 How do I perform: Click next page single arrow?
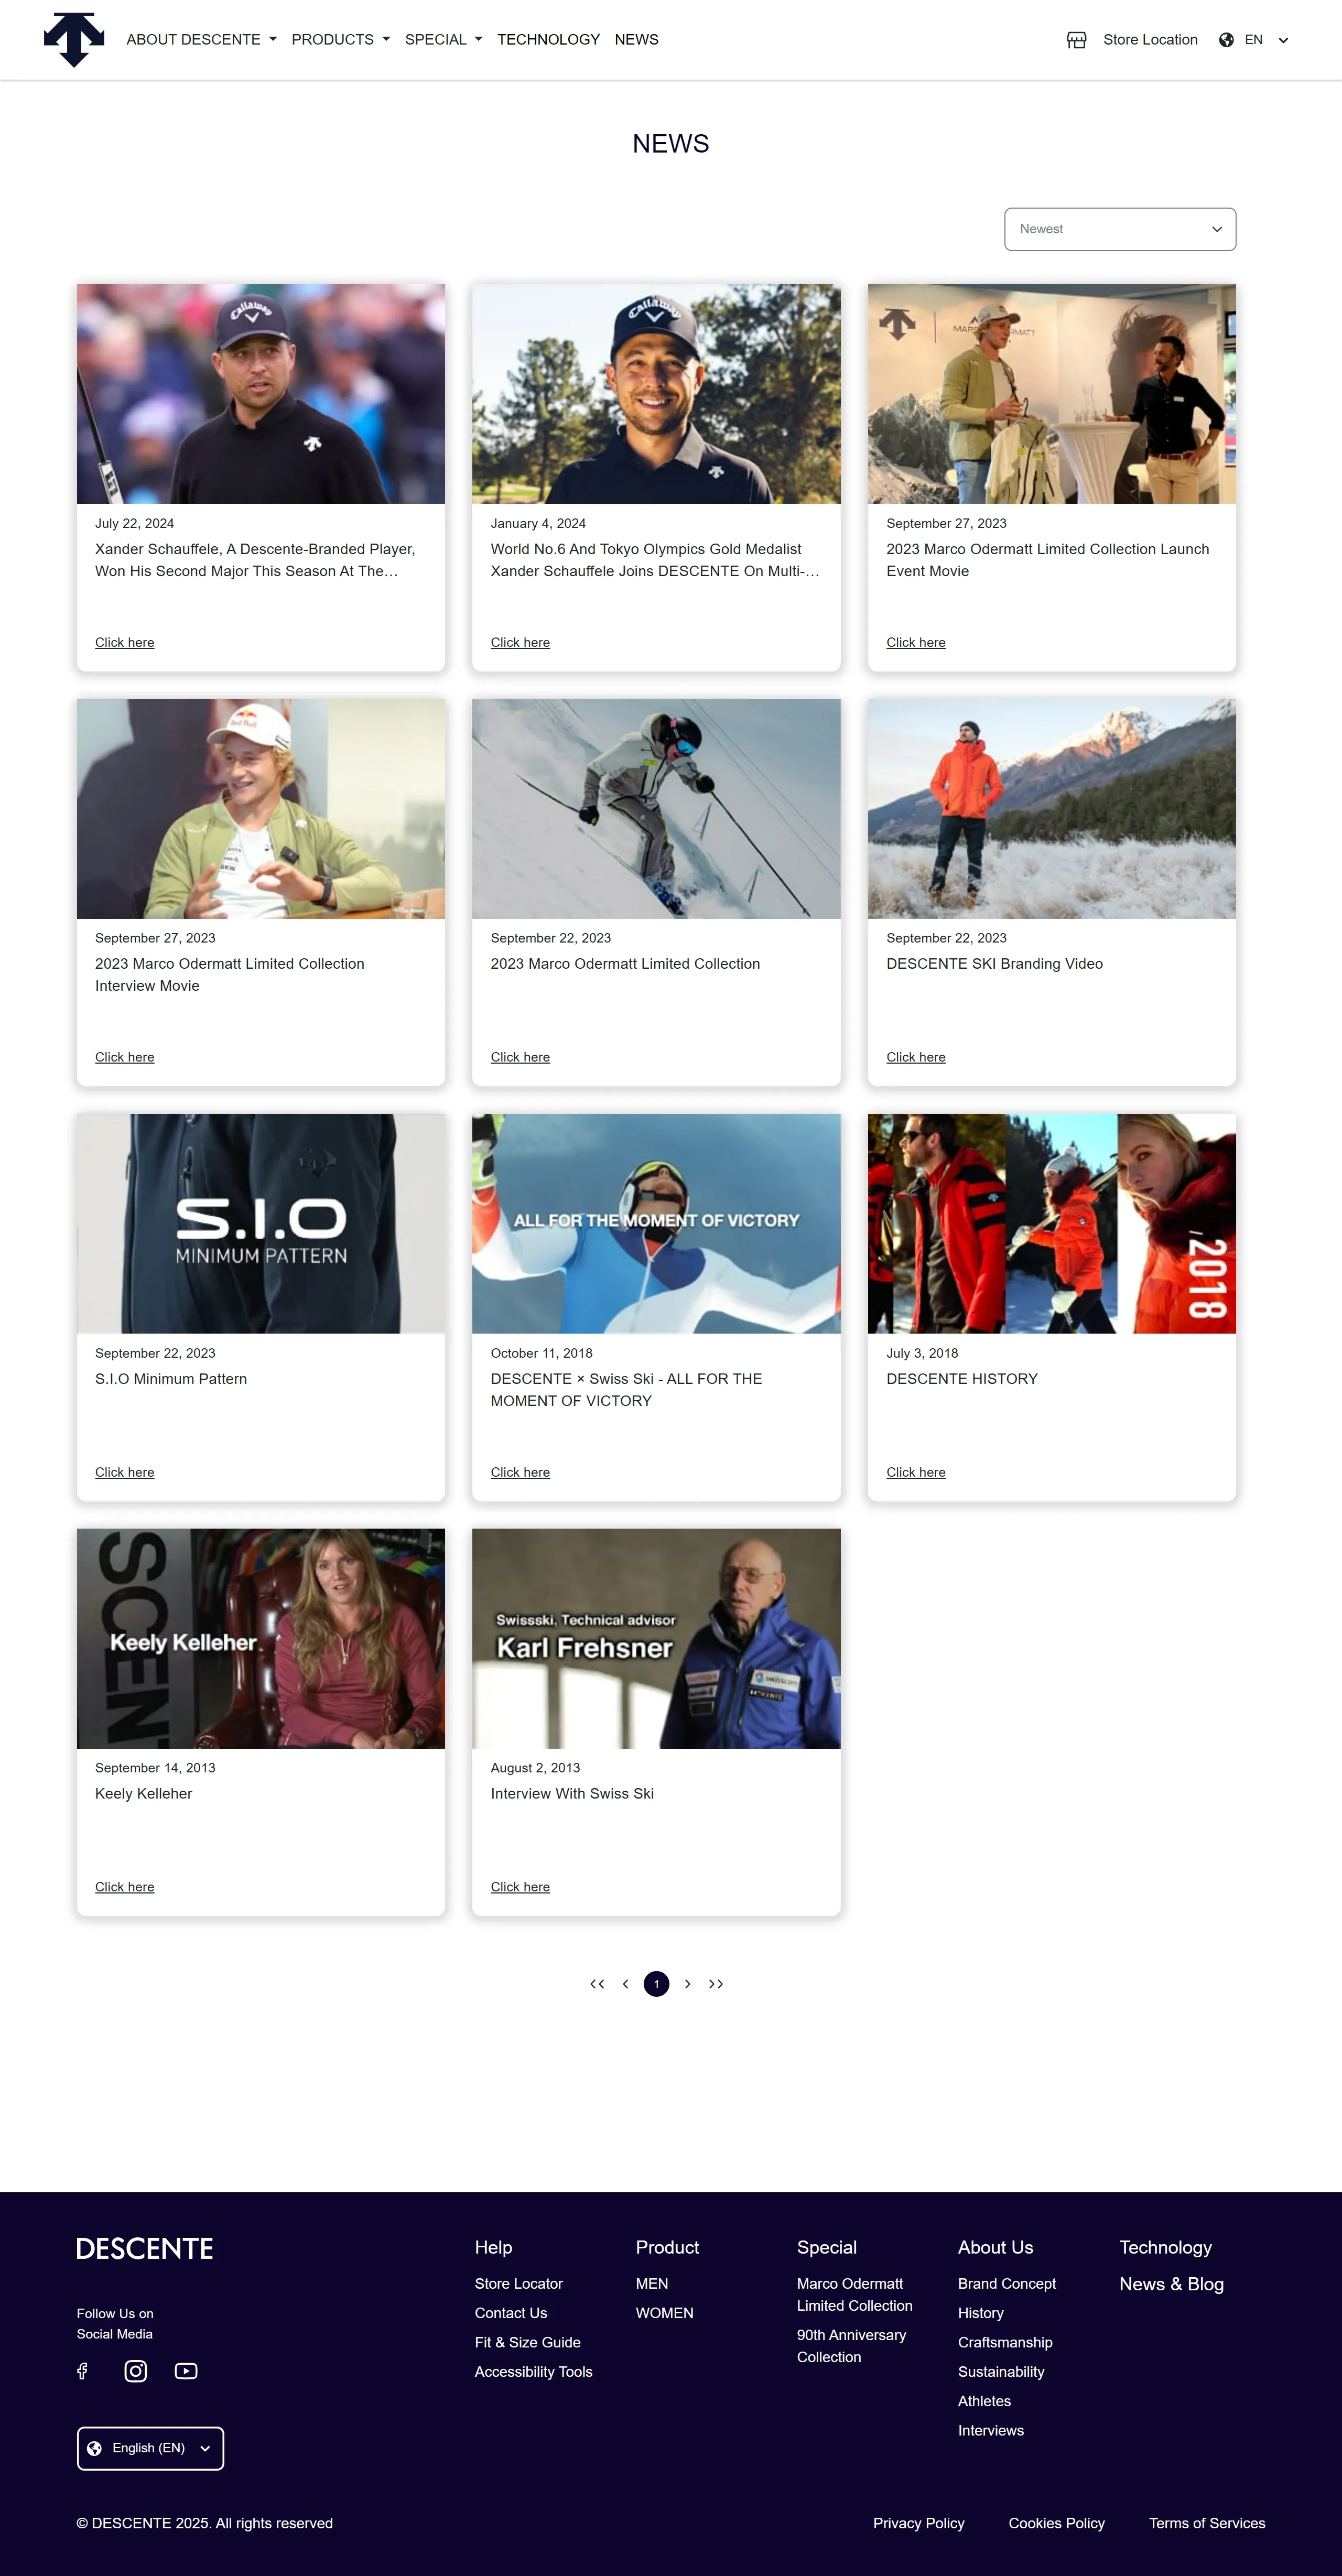pyautogui.click(x=687, y=1984)
